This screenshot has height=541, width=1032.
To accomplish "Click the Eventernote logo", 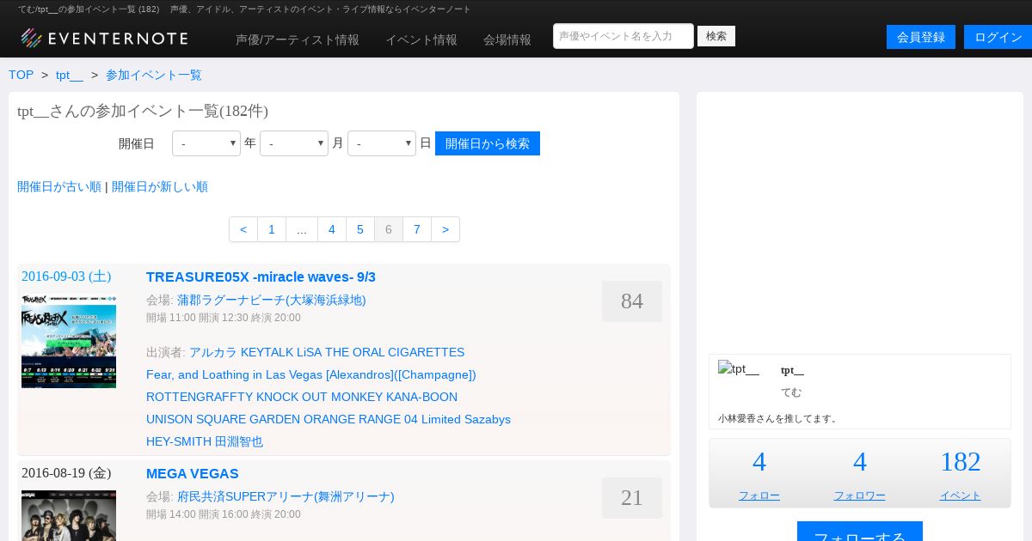I will tap(104, 38).
